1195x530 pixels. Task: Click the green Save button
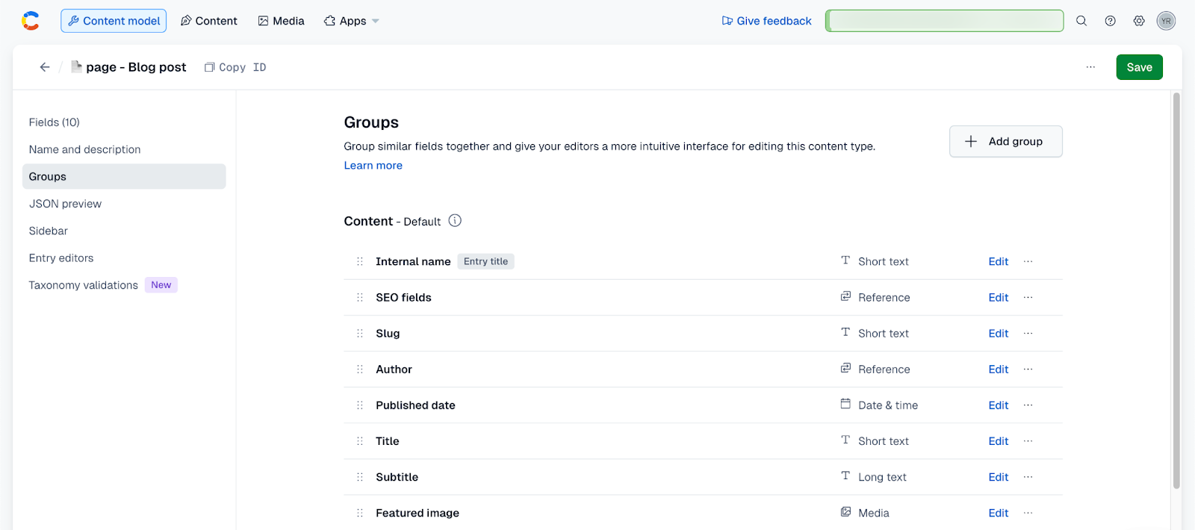1139,67
